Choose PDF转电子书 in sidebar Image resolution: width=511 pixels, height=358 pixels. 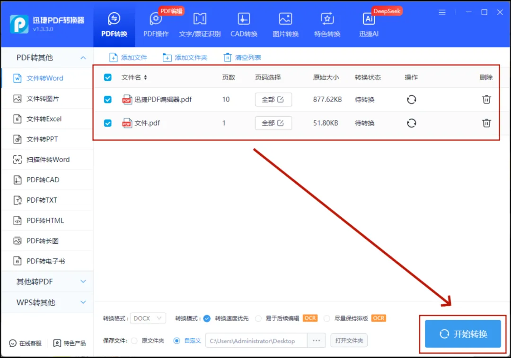pos(47,261)
